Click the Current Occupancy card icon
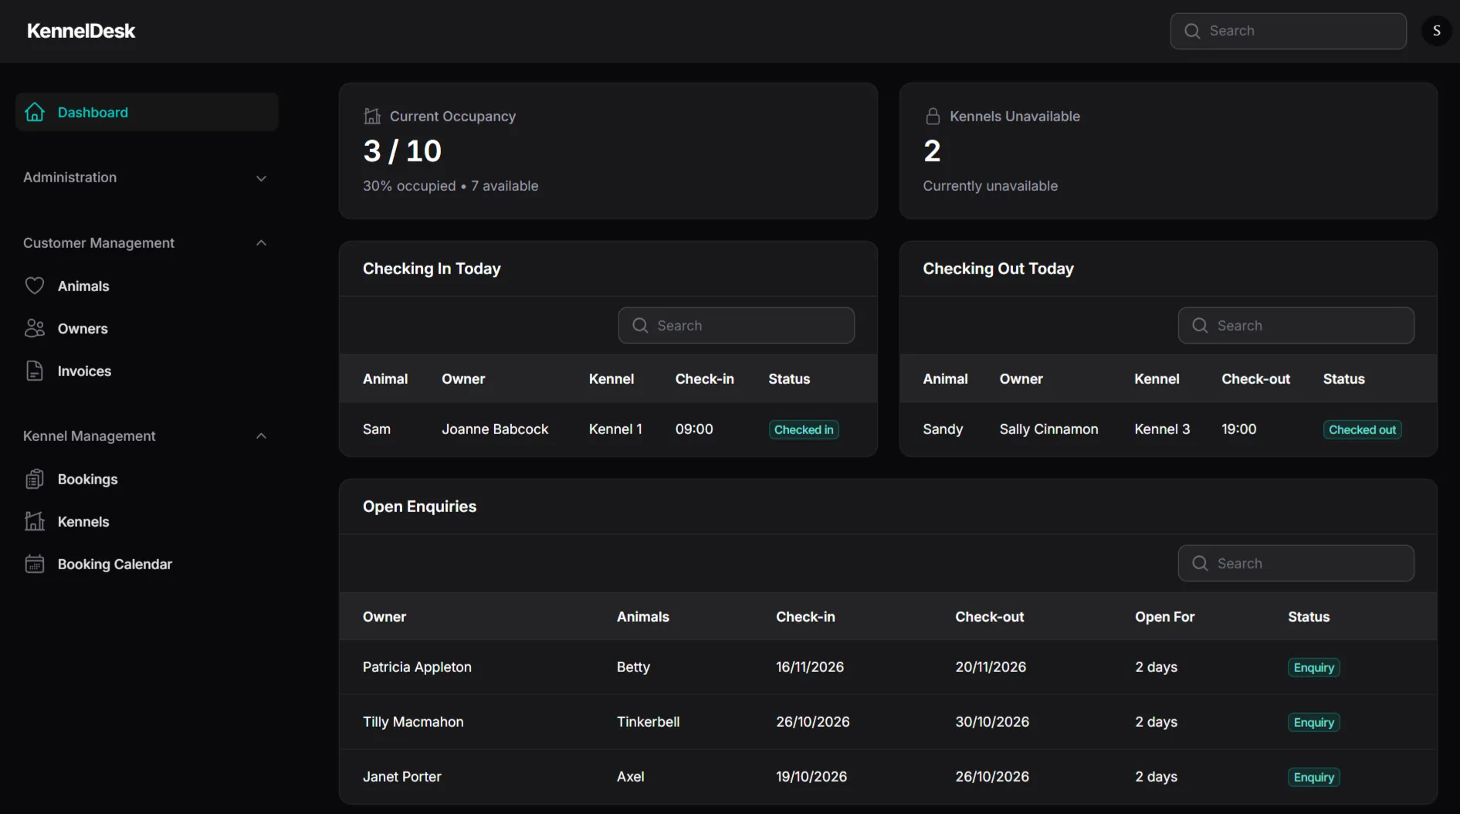This screenshot has width=1460, height=814. click(x=372, y=116)
